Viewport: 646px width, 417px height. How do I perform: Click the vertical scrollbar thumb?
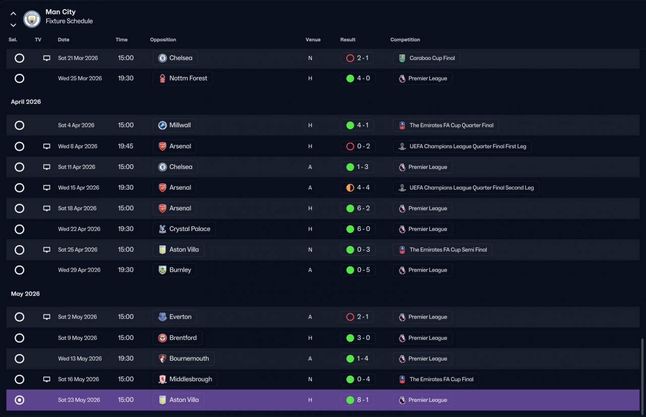click(642, 374)
